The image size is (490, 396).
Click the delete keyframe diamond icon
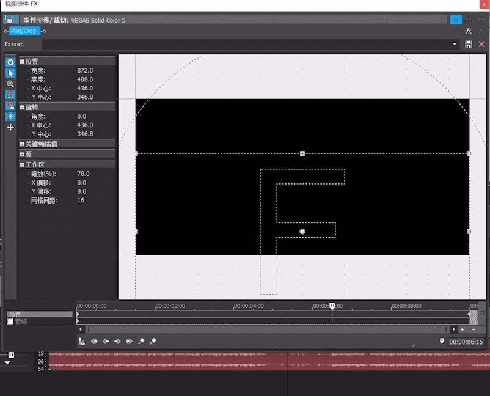tap(153, 341)
